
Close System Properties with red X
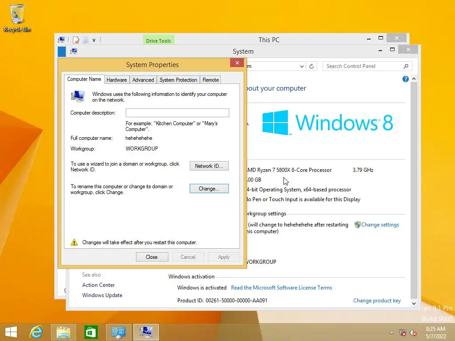[237, 63]
